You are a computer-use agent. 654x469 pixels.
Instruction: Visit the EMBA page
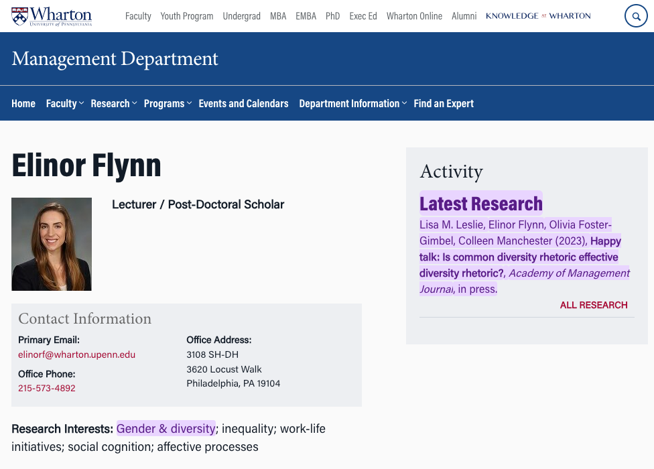(306, 16)
